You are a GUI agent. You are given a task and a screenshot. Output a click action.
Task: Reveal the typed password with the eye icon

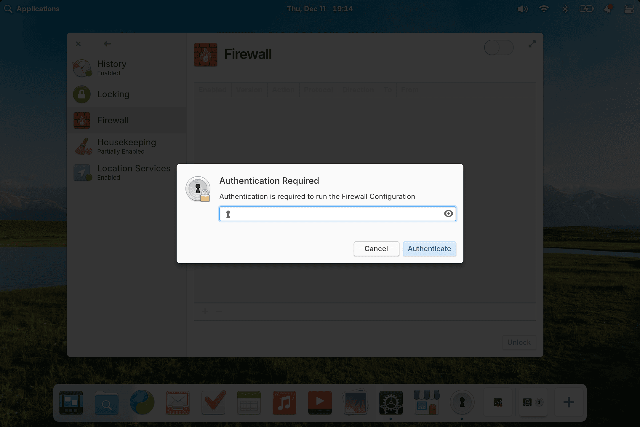[x=448, y=213]
